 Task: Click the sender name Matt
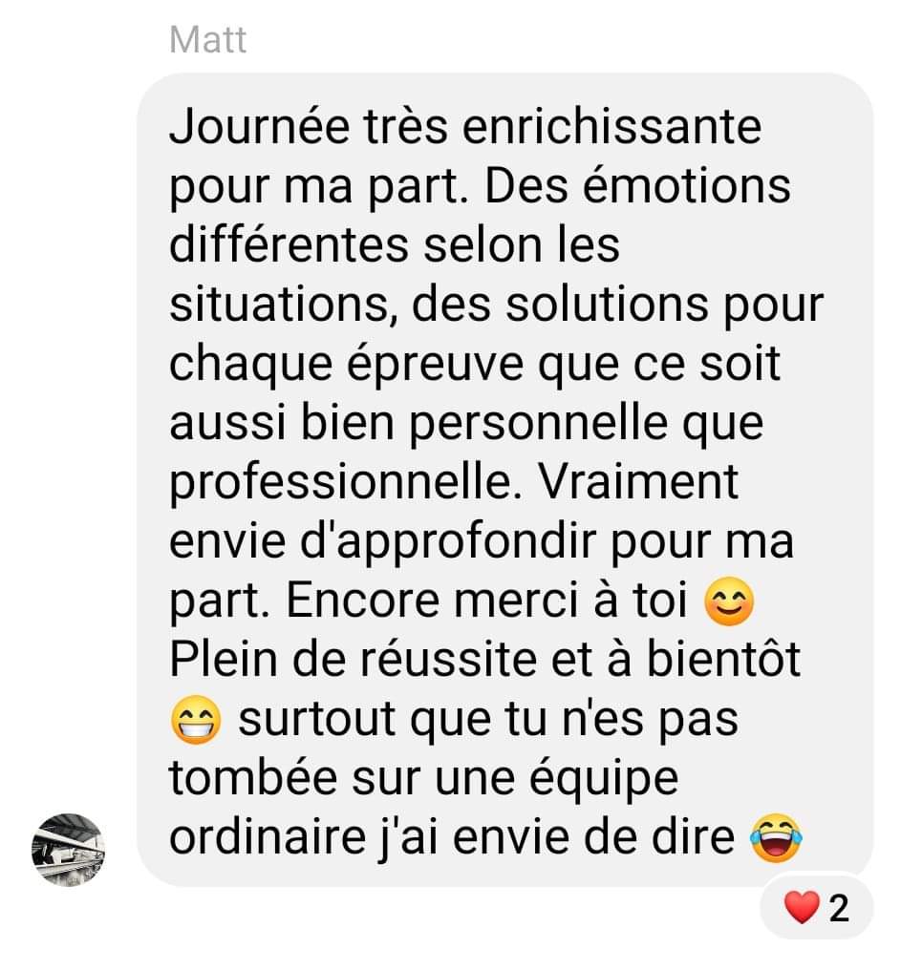coord(208,40)
